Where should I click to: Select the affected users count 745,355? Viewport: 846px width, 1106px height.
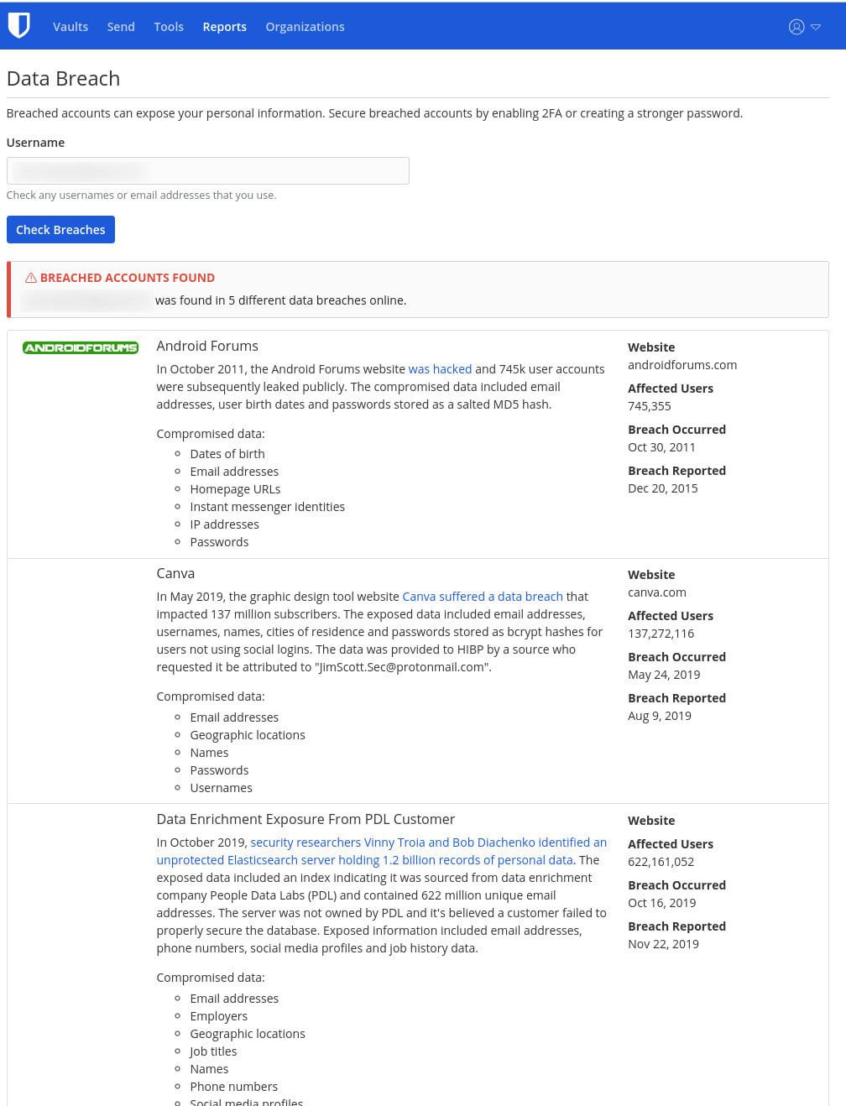pos(650,406)
